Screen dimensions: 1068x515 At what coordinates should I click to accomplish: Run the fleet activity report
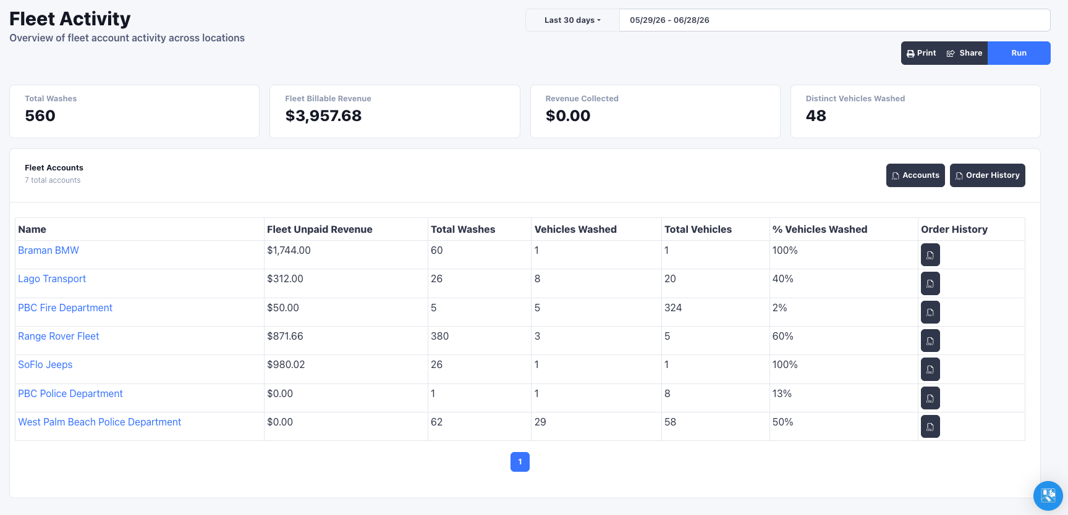point(1019,53)
